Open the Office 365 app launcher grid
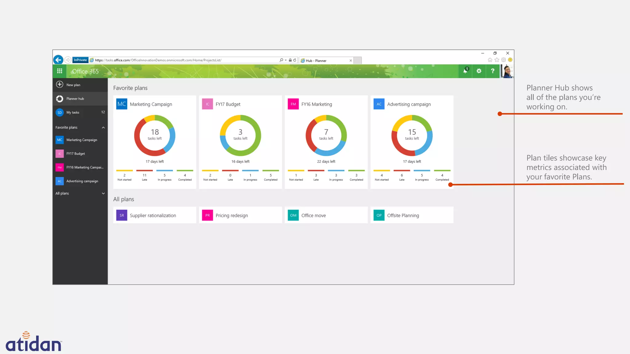The image size is (630, 354). [x=60, y=71]
